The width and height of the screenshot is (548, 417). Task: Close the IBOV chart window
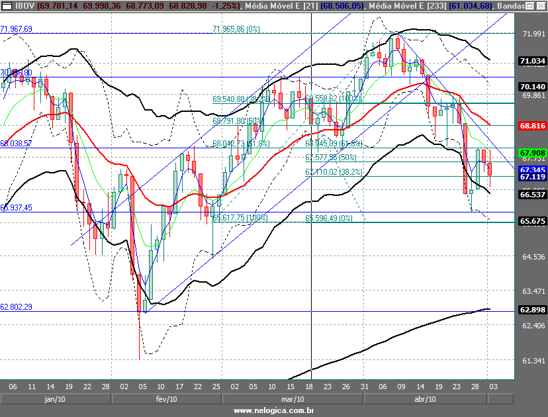pos(540,5)
